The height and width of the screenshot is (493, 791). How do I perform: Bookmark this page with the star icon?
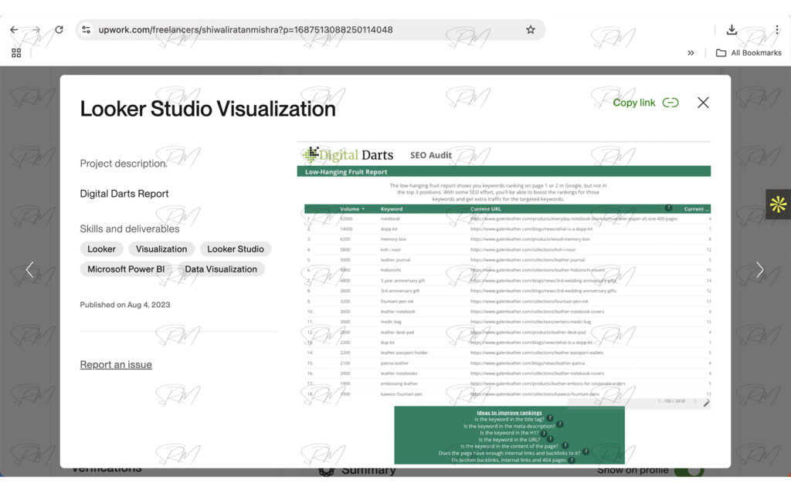coord(530,30)
